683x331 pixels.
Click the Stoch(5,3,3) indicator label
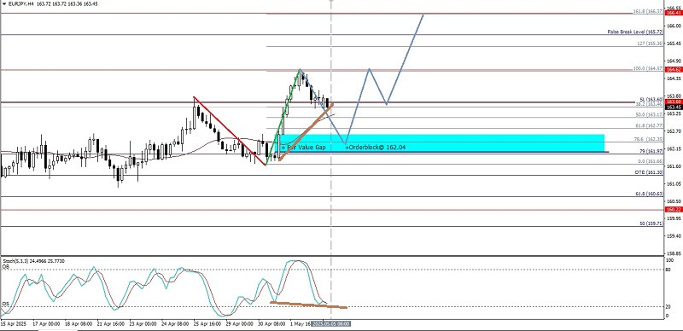[29, 260]
